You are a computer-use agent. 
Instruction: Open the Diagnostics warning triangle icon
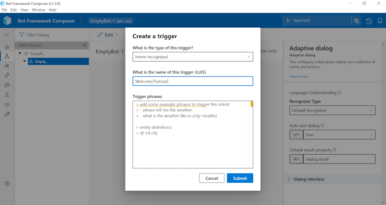[x=7, y=95]
